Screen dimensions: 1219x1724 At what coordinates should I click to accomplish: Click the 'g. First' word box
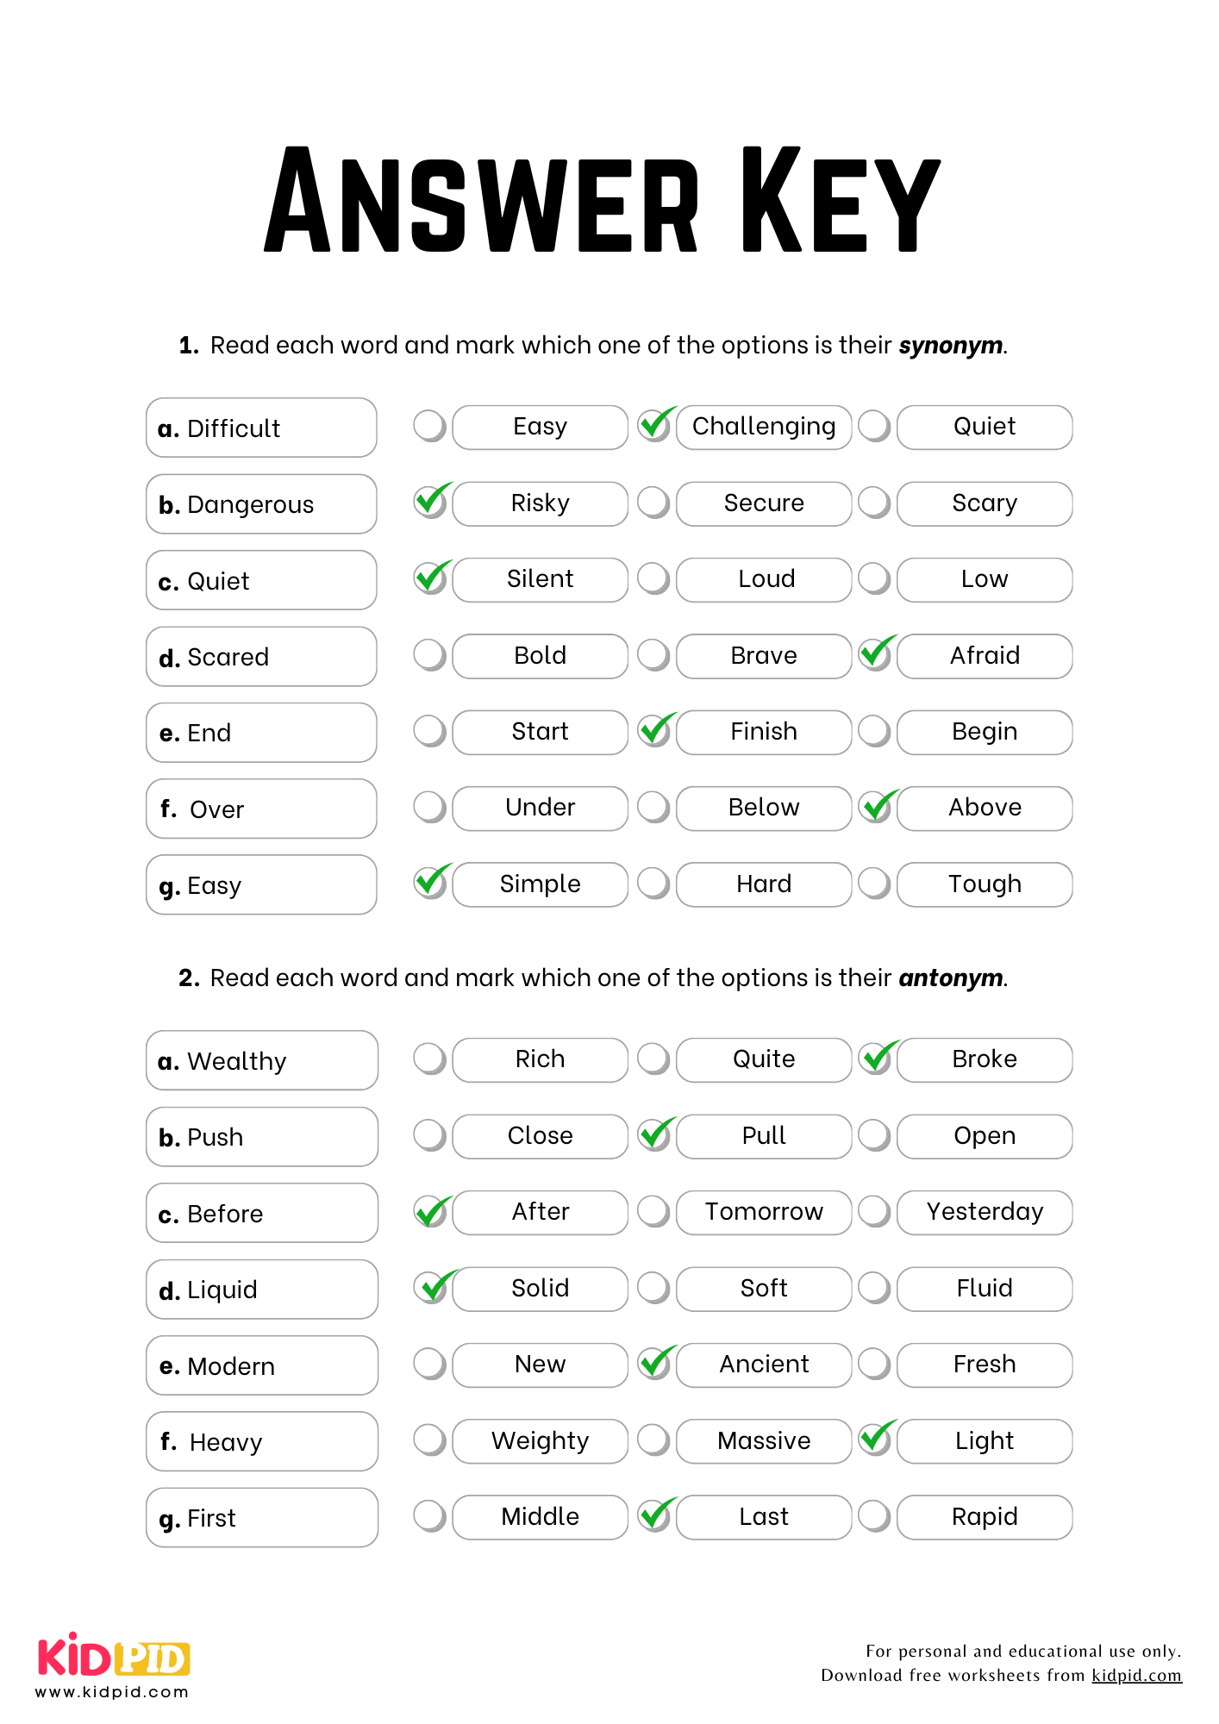(261, 1517)
